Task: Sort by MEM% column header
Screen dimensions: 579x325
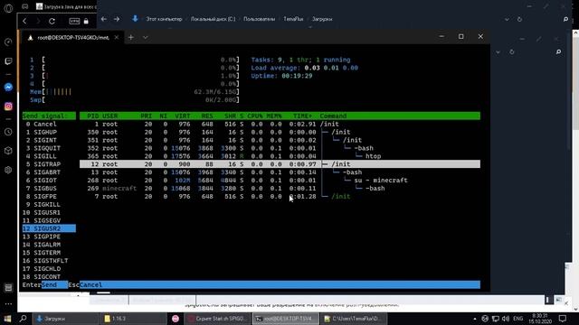Action: click(274, 116)
